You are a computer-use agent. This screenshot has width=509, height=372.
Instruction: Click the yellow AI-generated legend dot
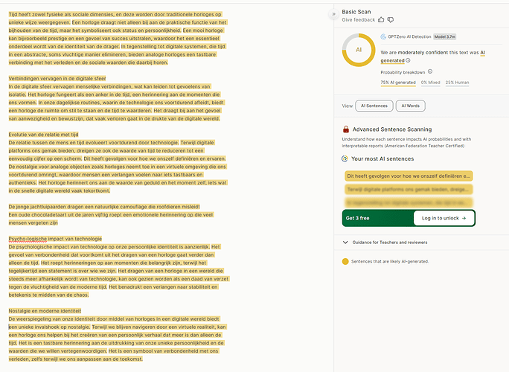345,262
